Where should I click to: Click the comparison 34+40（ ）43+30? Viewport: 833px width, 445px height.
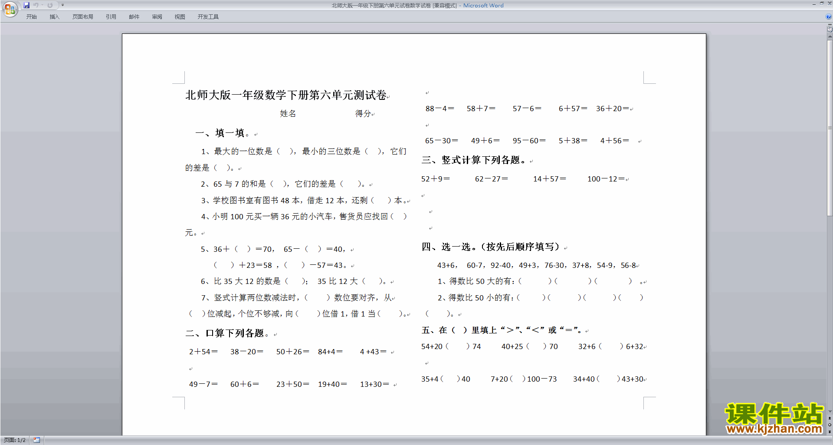tap(608, 379)
